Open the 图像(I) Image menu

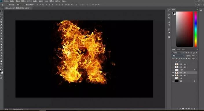pyautogui.click(x=18, y=1)
